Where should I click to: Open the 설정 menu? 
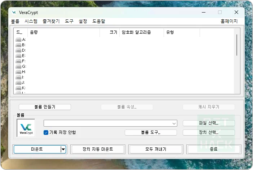(x=83, y=22)
